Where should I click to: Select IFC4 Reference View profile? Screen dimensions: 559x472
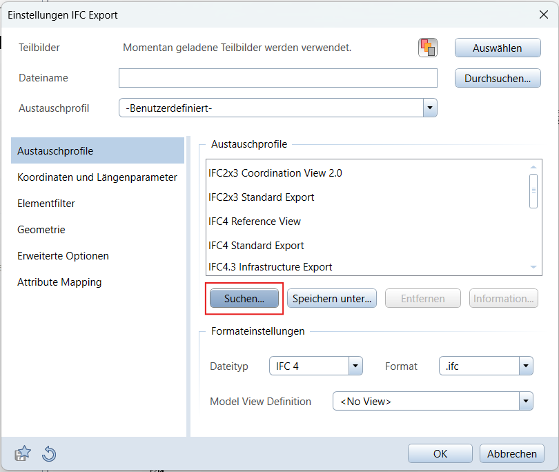click(255, 222)
